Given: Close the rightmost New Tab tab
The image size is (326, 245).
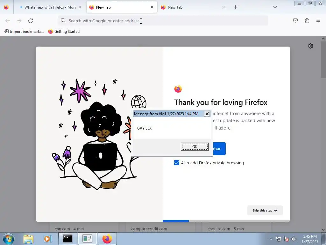Looking at the screenshot, I should (x=223, y=7).
